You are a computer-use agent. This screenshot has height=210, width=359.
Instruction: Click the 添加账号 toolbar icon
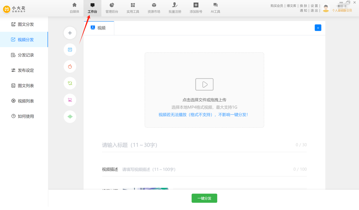pos(195,8)
